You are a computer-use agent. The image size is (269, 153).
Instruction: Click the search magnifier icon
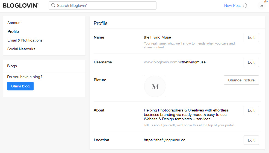coord(53,5)
